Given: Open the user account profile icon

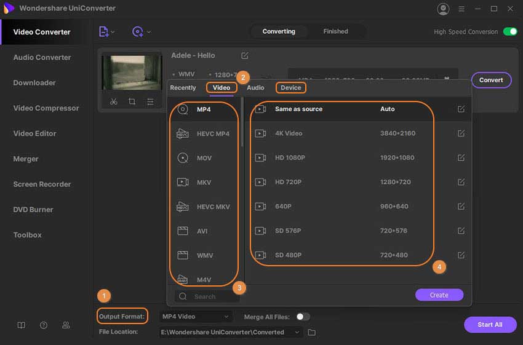Looking at the screenshot, I should (x=443, y=9).
